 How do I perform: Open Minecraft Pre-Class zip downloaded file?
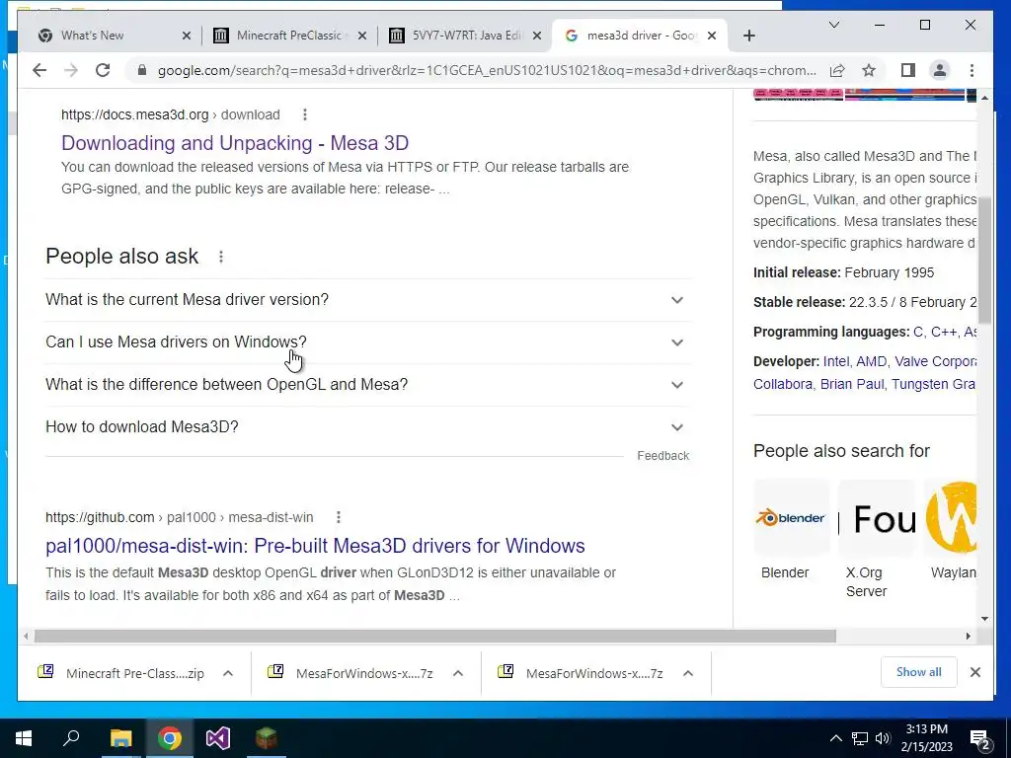pyautogui.click(x=122, y=673)
